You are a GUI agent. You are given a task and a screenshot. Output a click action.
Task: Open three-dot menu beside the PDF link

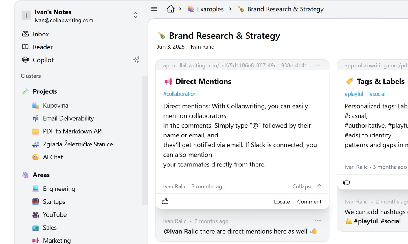pos(318,65)
